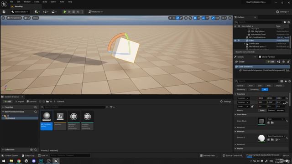Click the Skip frame button next to Play
Image resolution: width=292 pixels, height=164 pixels.
pyautogui.click(x=69, y=12)
